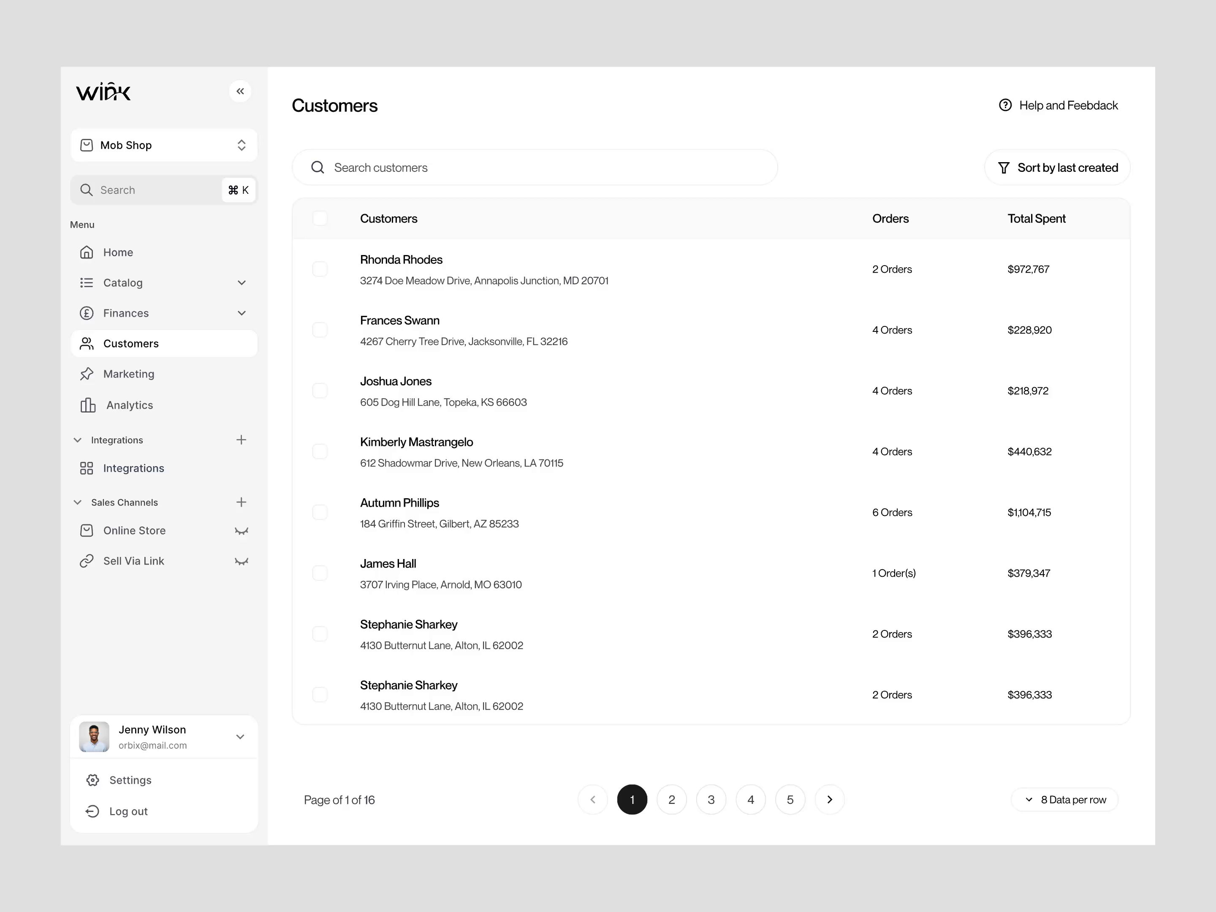Open the Mob Shop store switcher arrows

(242, 145)
